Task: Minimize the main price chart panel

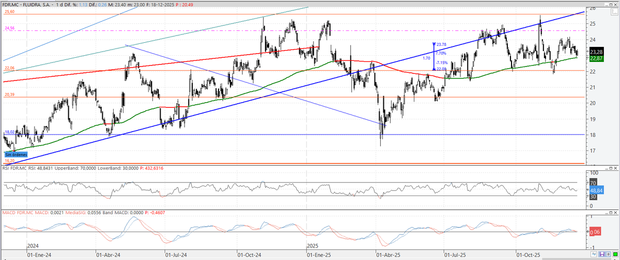Action: 607,5
